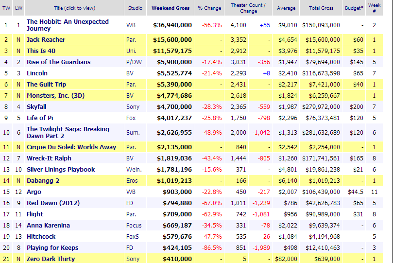Select -56.3% change value

212,25
